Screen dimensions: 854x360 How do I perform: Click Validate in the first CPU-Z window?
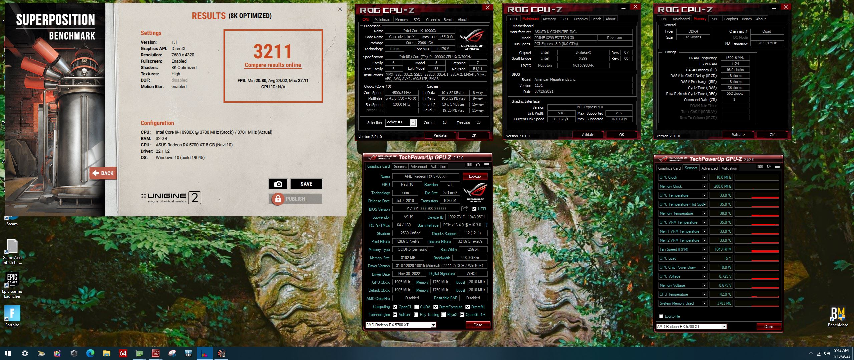tap(440, 135)
